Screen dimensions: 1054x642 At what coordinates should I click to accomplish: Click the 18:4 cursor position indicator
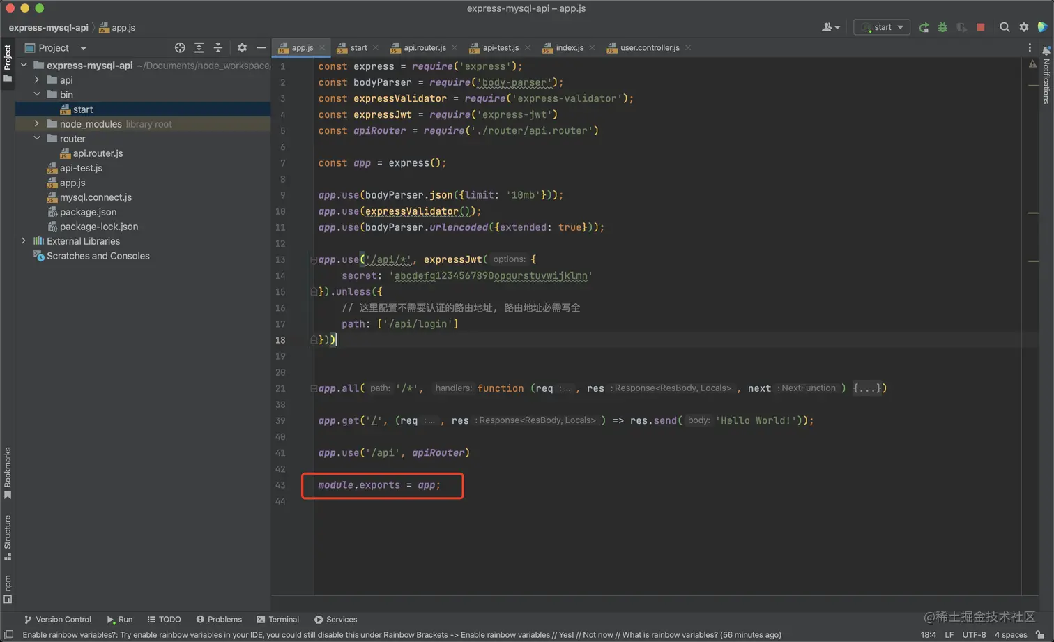[x=929, y=635]
